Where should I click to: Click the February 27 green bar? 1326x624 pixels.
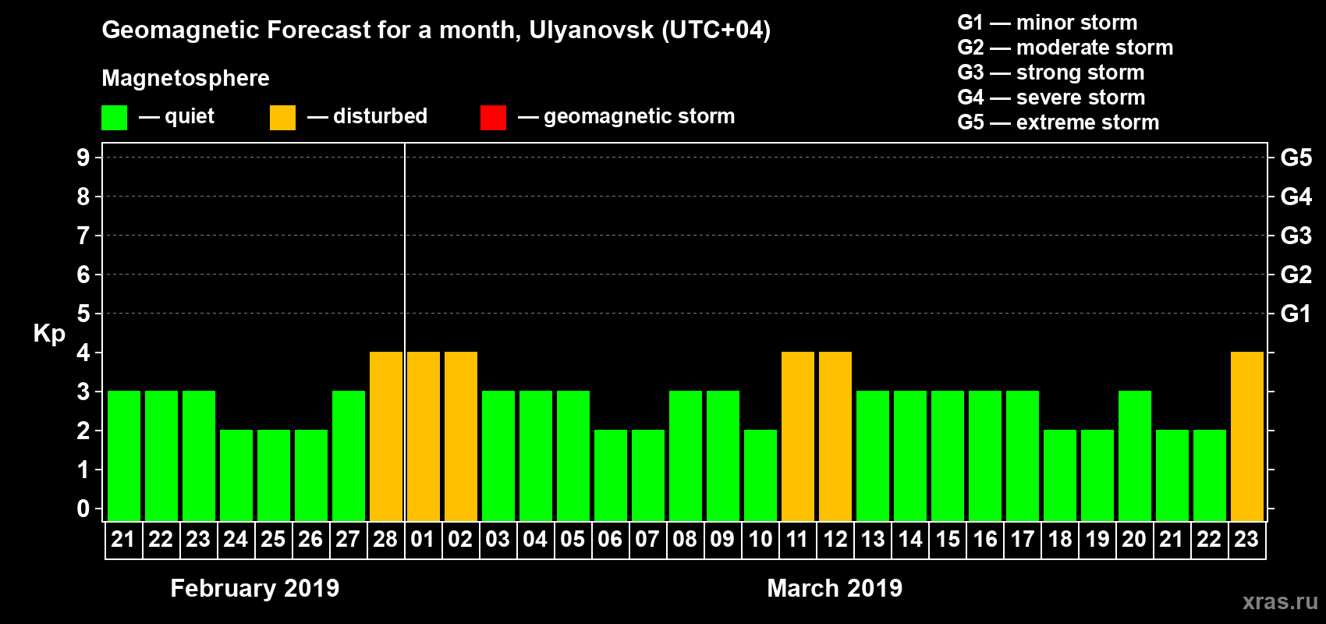coord(349,456)
